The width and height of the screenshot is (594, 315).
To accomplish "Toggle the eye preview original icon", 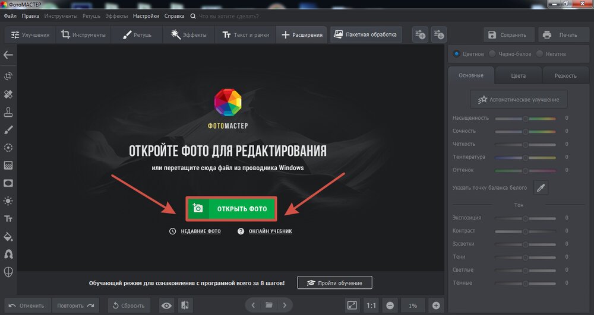I will click(x=166, y=306).
